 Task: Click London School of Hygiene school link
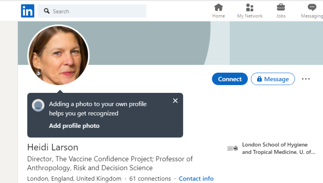(279, 149)
